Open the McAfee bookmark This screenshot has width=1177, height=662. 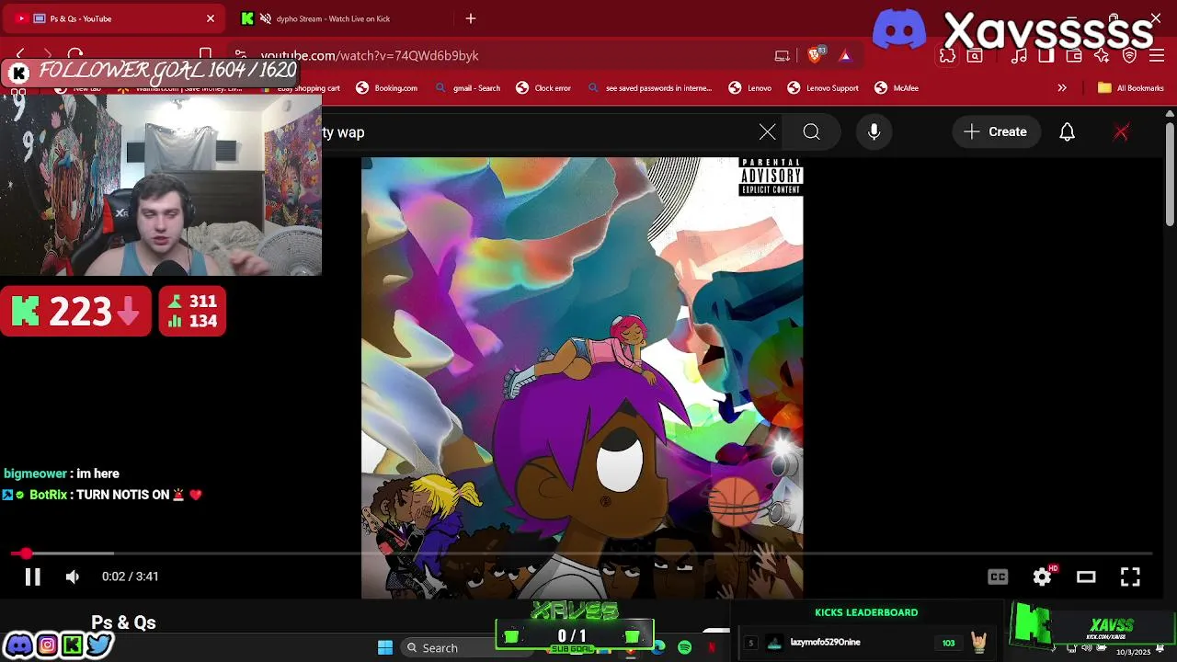pos(897,88)
